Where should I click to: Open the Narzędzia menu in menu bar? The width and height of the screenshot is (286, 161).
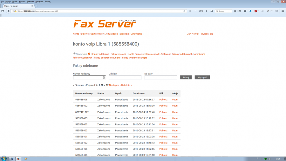pos(39,1)
